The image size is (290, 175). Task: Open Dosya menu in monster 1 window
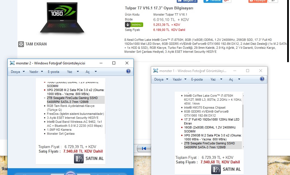161,79
